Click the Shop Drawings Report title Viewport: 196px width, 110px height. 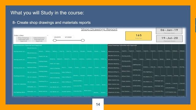click(x=99, y=29)
